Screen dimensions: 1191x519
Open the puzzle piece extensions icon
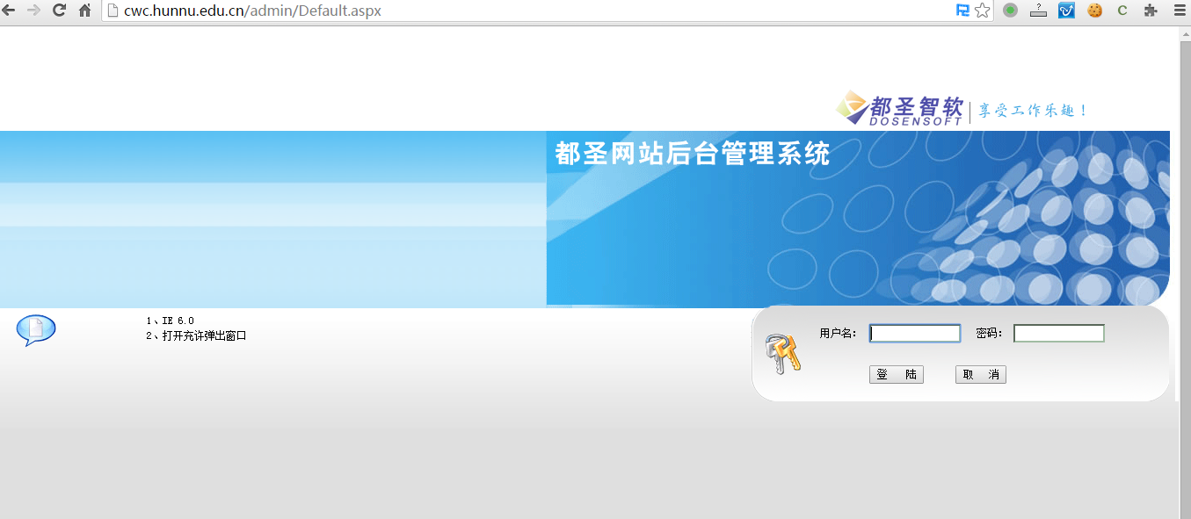[x=1151, y=11]
